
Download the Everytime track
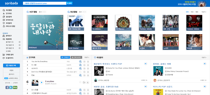point(88,82)
